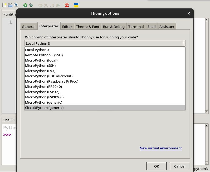Create a new file using toolbar icon
The height and width of the screenshot is (172, 210).
(4, 5)
